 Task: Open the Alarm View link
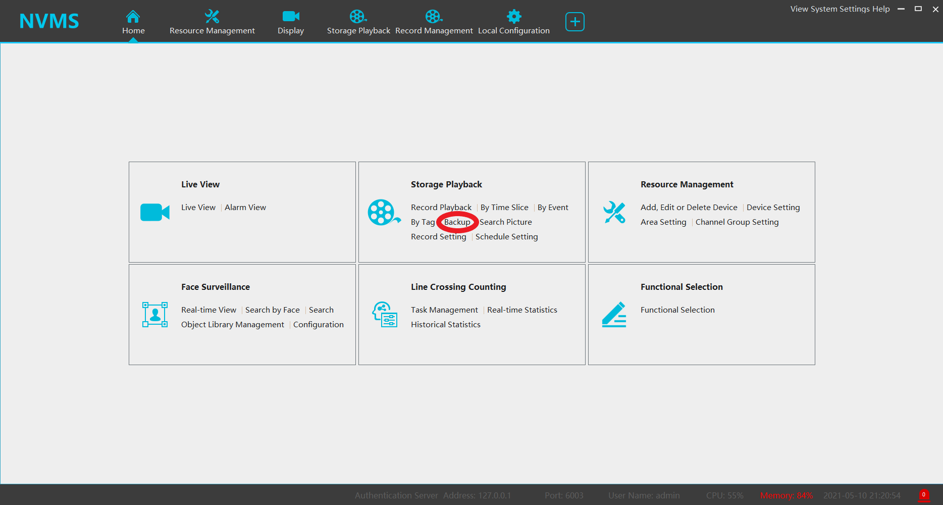point(245,208)
